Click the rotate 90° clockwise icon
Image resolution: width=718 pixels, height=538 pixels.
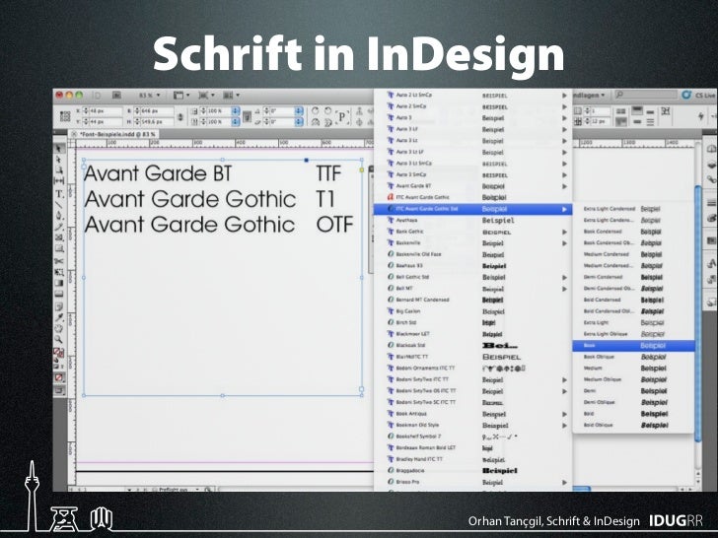(316, 110)
